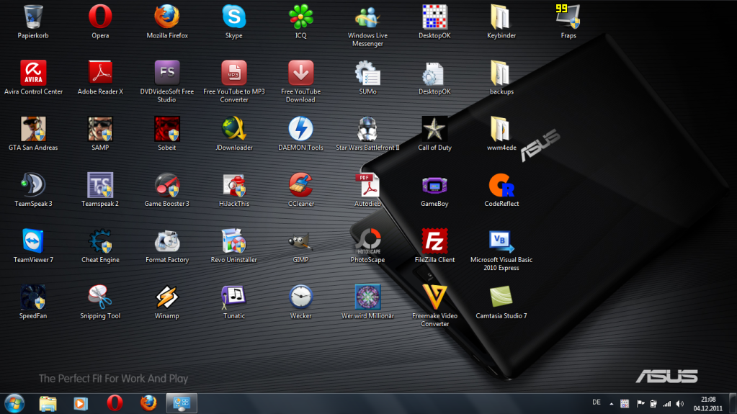Select Star Wars Battlefront II shortcut
Screen dimensions: 737x414
point(367,134)
